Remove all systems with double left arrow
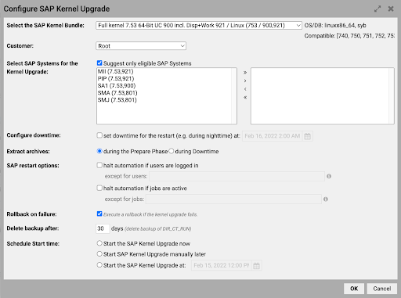This screenshot has width=401, height=298. pyautogui.click(x=245, y=98)
